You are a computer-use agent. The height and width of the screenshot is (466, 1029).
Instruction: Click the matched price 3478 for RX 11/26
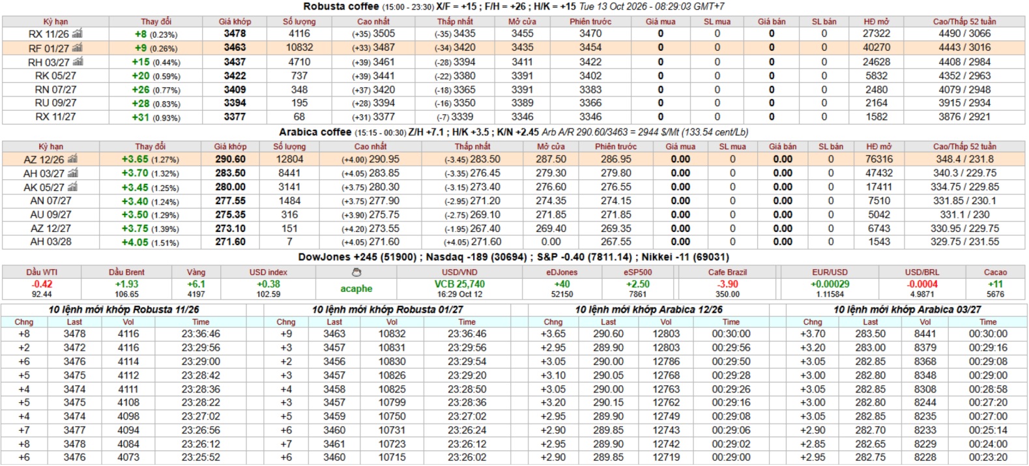[235, 33]
